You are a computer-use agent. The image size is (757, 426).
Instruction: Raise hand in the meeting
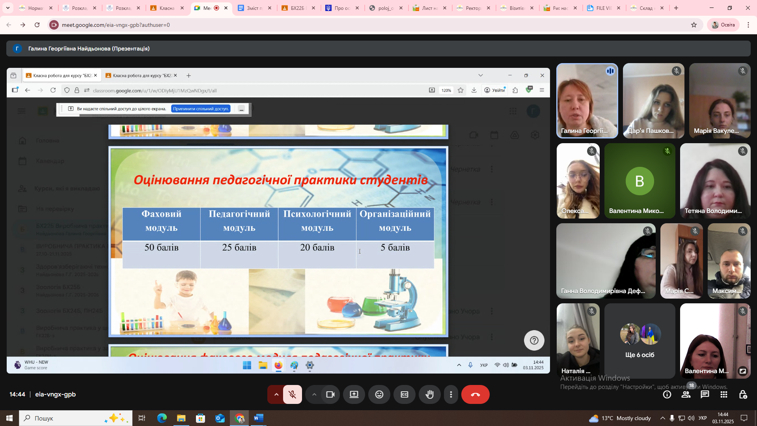[429, 394]
